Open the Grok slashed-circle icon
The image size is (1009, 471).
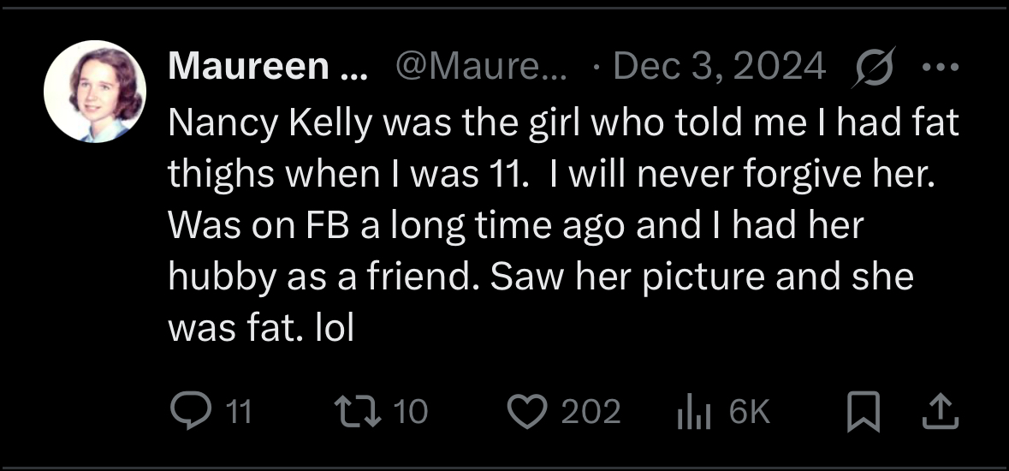pyautogui.click(x=874, y=67)
